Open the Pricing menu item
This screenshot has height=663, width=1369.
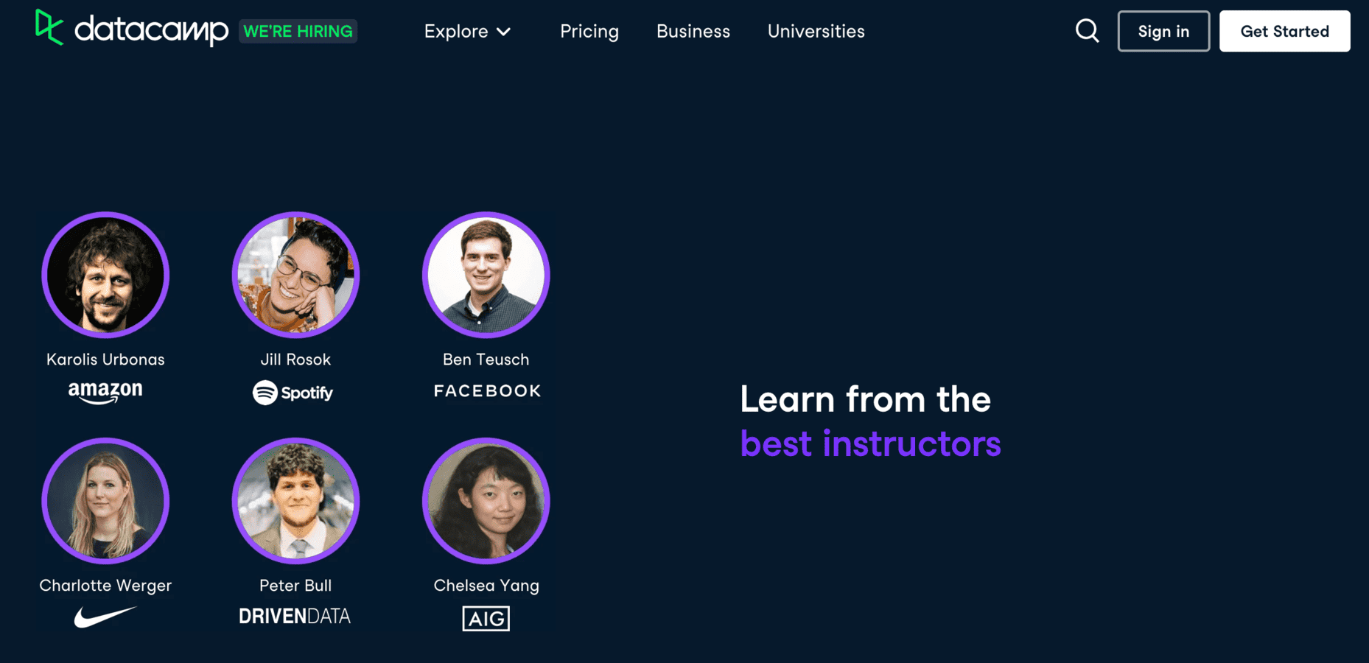point(589,31)
